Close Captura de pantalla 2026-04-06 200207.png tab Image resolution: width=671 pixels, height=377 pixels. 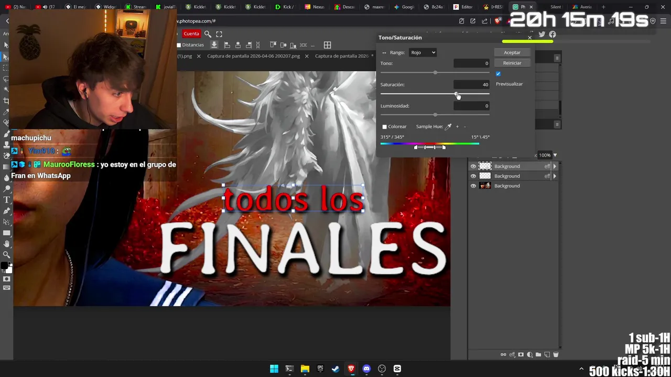[x=307, y=56]
